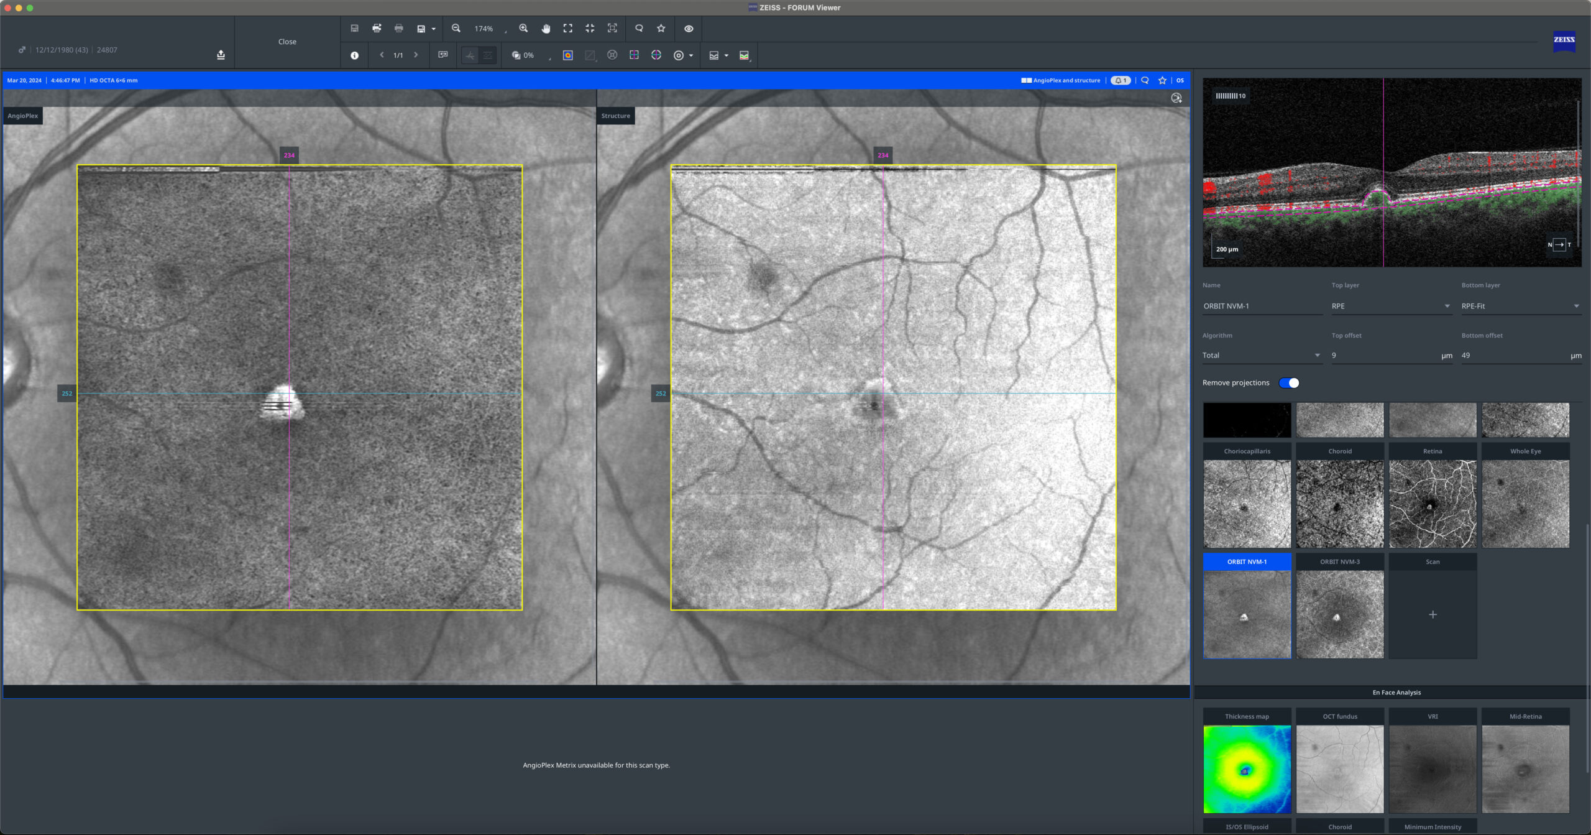The width and height of the screenshot is (1591, 835).
Task: Click the fit-to-selection frame icon
Action: [x=612, y=29]
